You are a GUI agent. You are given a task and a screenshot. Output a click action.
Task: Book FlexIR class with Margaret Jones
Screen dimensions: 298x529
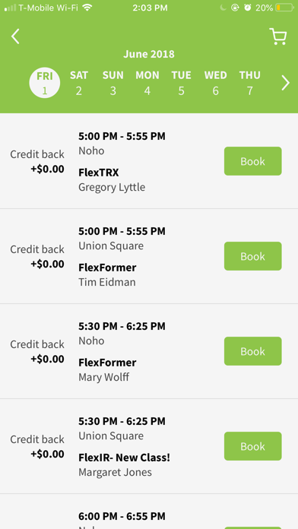[253, 446]
